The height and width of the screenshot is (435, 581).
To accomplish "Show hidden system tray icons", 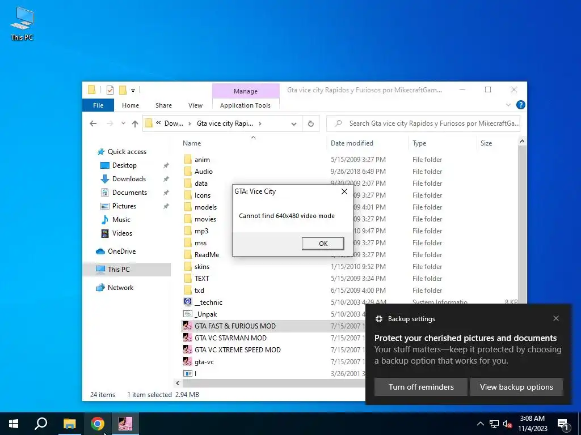I will click(480, 424).
